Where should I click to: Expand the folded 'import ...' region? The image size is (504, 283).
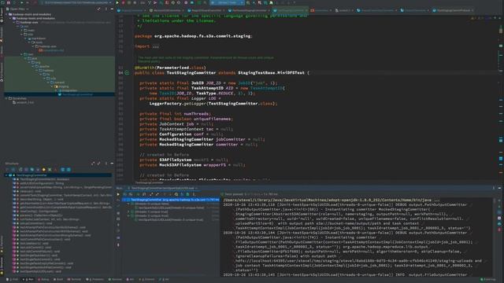(x=156, y=46)
